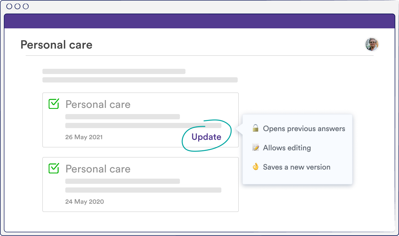
Task: Click the memo pencil icon beside Allows editing
Action: (255, 148)
